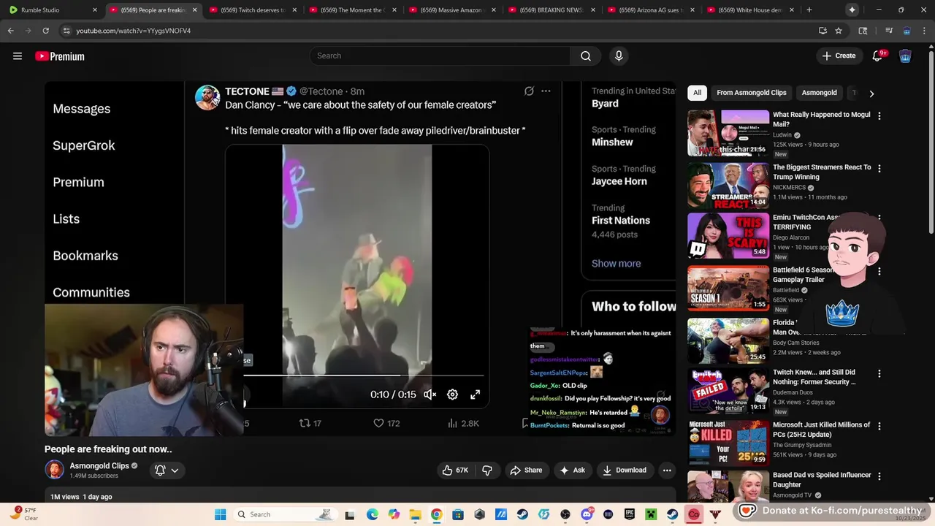Select the All filter chip
This screenshot has width=935, height=526.
pos(697,93)
